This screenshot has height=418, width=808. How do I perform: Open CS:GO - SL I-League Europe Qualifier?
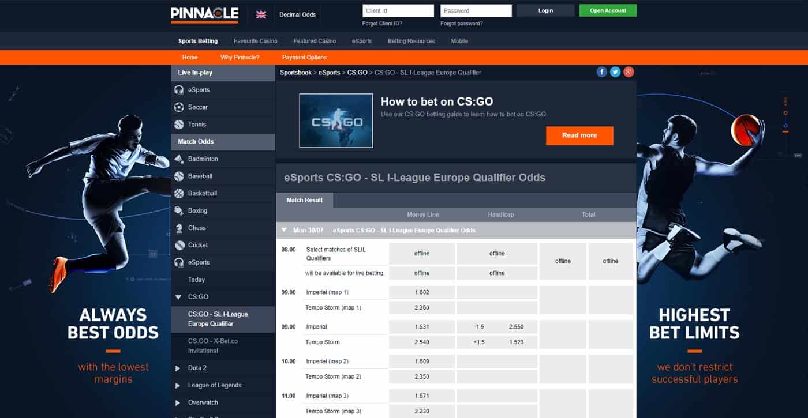coord(223,319)
